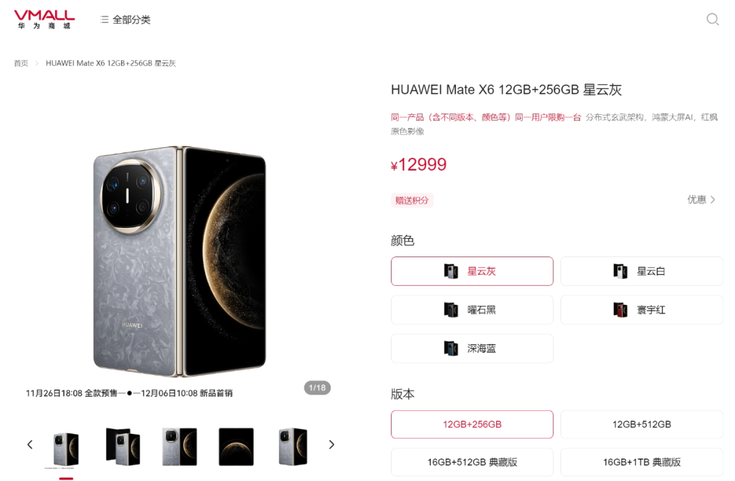Select 16GB+1TB 典藏版 version

pos(642,462)
